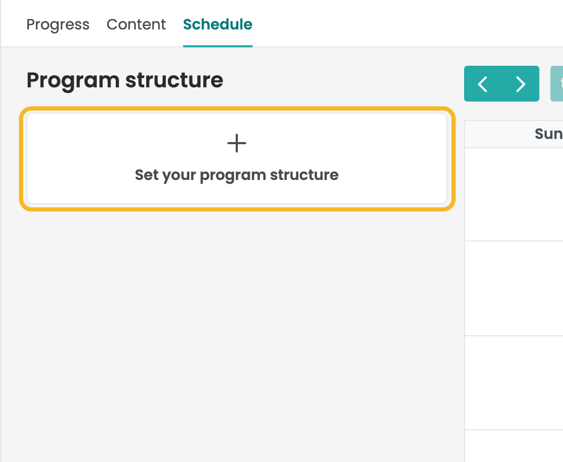Viewport: 563px width, 462px height.
Task: Switch to the Progress tab
Action: pos(58,24)
